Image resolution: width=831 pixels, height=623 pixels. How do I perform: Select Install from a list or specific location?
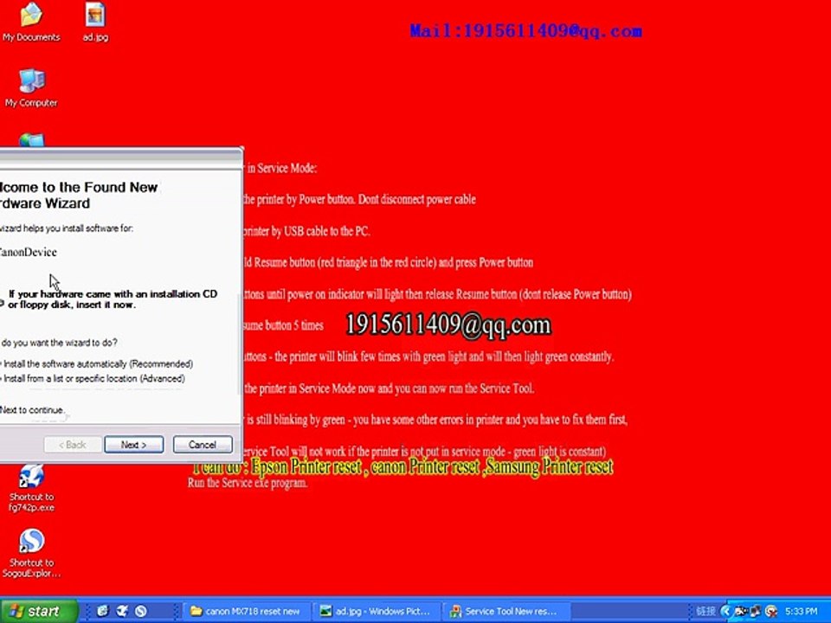[93, 378]
